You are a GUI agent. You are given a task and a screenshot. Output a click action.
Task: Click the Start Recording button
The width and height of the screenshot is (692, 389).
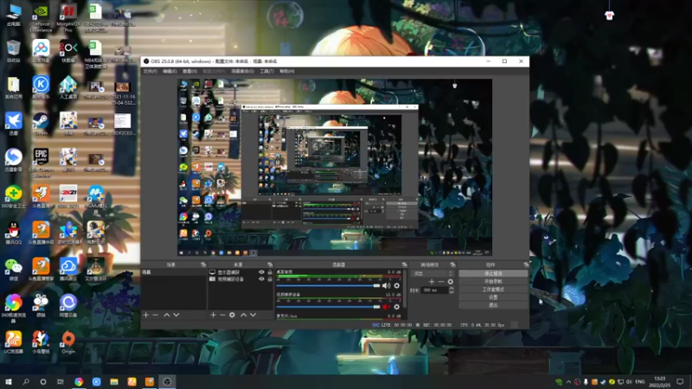(x=493, y=282)
